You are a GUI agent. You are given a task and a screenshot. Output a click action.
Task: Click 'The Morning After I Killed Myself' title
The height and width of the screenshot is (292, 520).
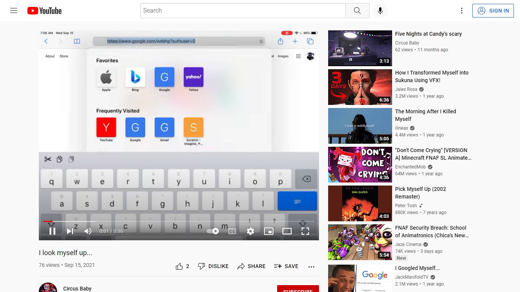(x=426, y=115)
